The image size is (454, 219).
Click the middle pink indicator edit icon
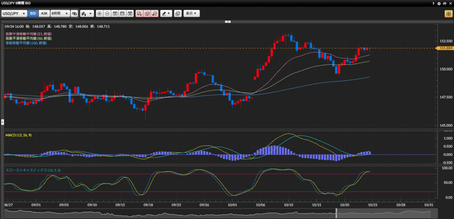coord(147,14)
